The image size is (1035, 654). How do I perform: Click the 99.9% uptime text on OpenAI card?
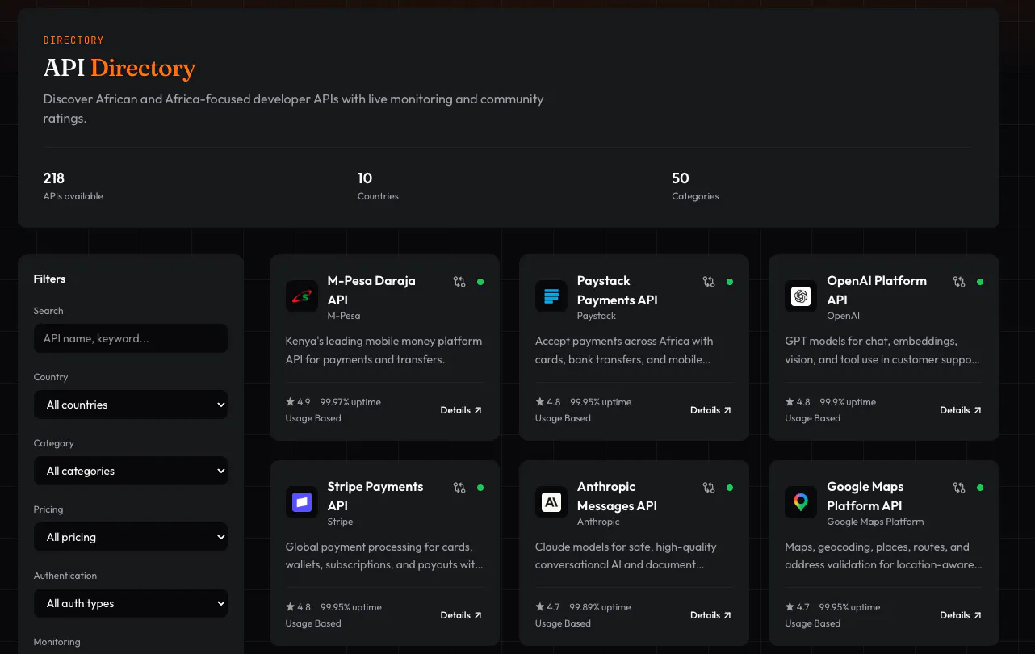click(848, 402)
